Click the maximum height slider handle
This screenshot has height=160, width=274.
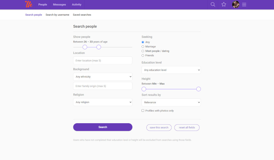(x=199, y=89)
